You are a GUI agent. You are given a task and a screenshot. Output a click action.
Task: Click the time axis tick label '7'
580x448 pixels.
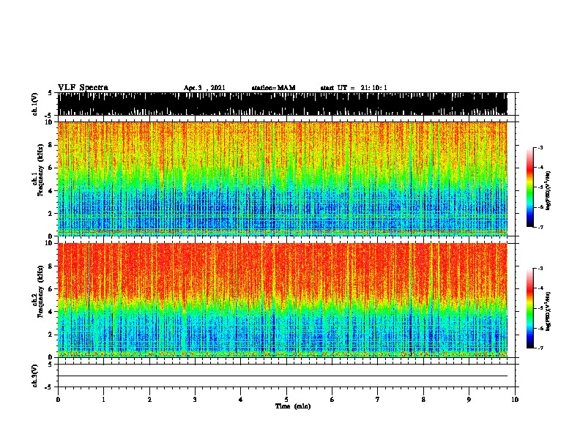[378, 400]
